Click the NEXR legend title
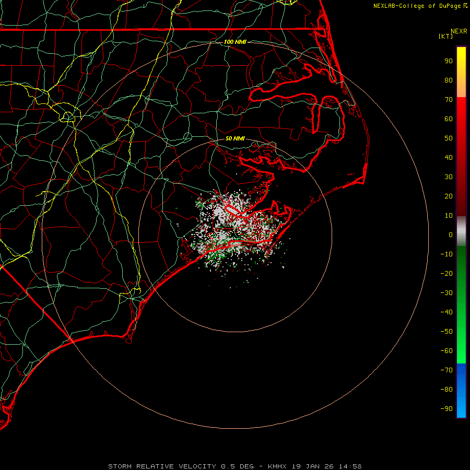This screenshot has height=470, width=470. pos(459,31)
